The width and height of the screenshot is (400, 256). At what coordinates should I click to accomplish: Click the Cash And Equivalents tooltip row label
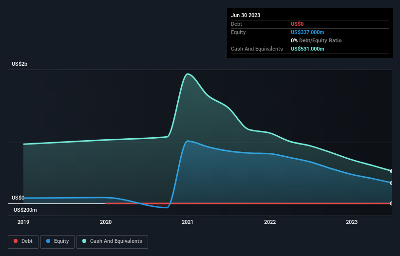click(257, 49)
